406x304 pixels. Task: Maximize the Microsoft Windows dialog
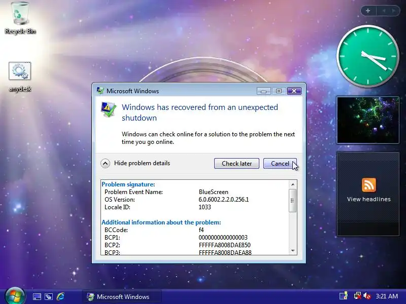pyautogui.click(x=279, y=91)
